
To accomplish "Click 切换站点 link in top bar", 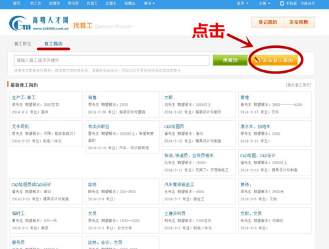I will (307, 3).
